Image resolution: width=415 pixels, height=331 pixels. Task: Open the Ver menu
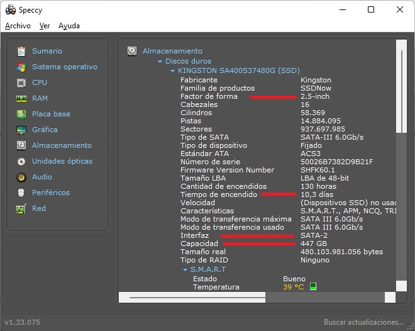coord(45,26)
